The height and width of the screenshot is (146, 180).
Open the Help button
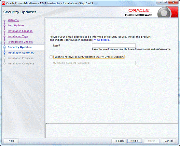(11, 141)
